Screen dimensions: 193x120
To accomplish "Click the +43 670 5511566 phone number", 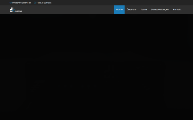I will 44,3.
